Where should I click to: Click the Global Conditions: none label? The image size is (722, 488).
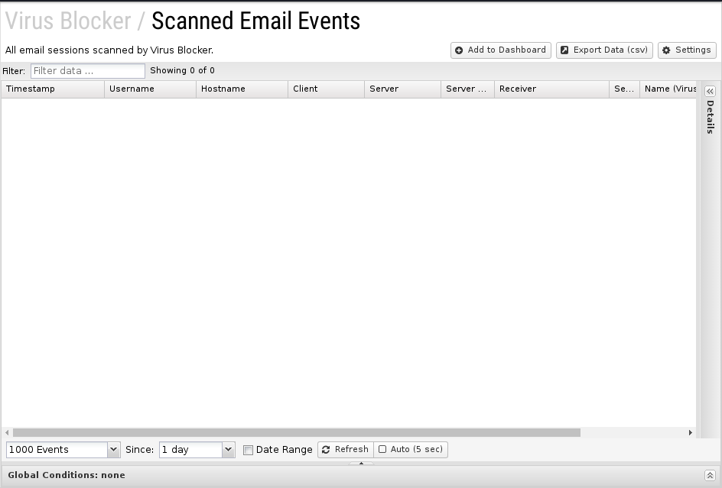point(67,475)
